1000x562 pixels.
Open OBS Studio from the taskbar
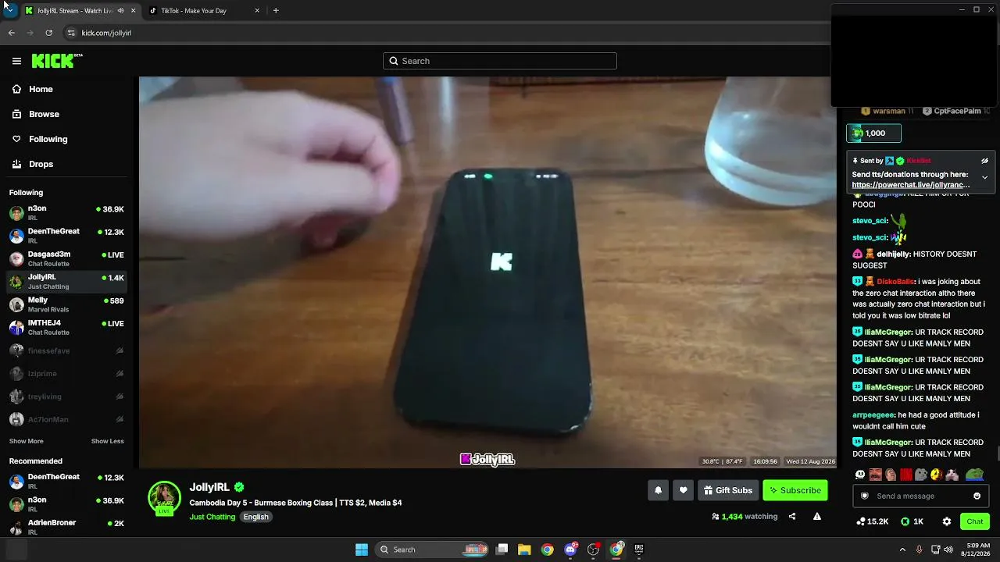tap(593, 550)
